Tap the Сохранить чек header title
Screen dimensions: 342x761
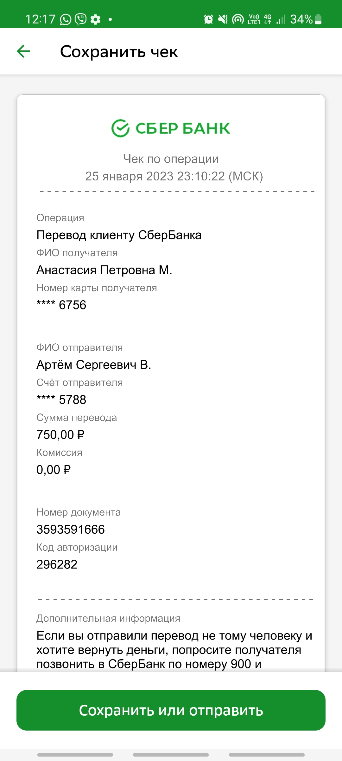coord(119,51)
